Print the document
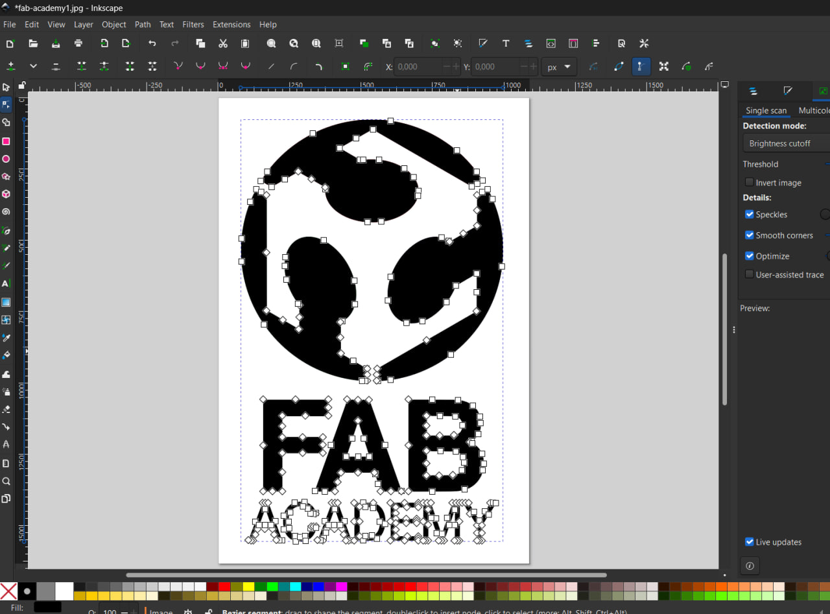The image size is (830, 614). (x=78, y=43)
